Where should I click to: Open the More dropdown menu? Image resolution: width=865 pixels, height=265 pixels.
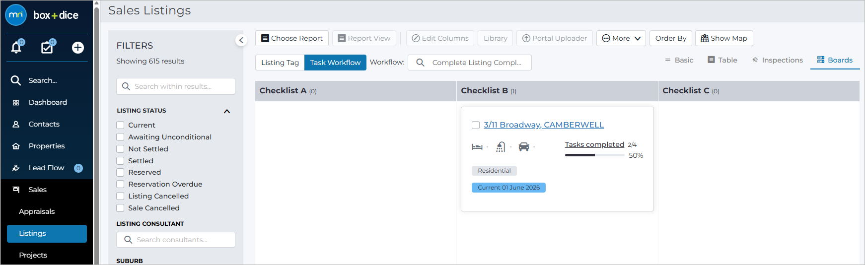621,38
